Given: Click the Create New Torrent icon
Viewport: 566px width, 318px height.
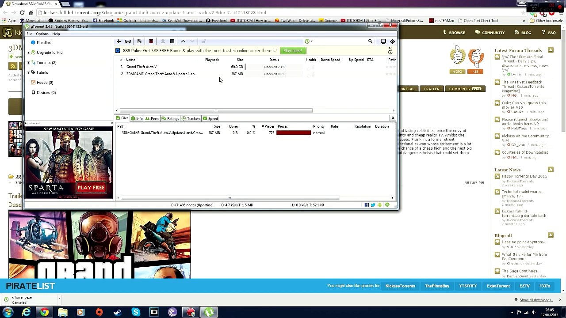Looking at the screenshot, I should point(139,42).
